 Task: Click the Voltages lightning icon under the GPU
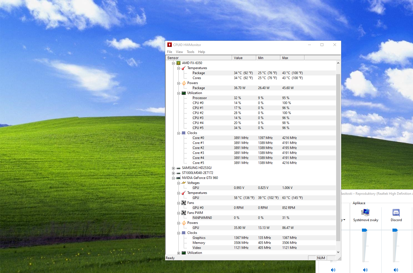(184, 183)
